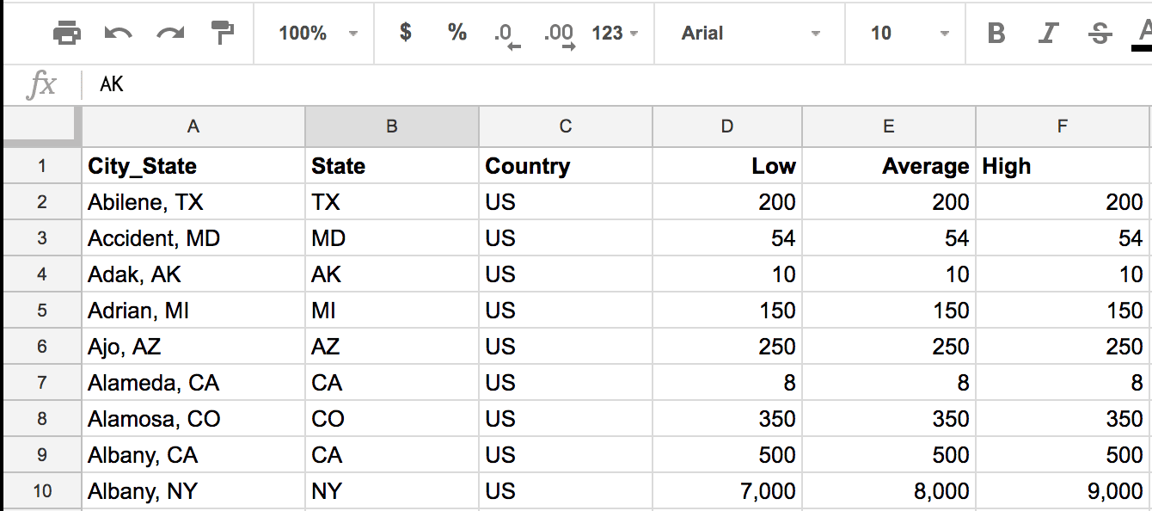Select row 5 header

pyautogui.click(x=43, y=310)
